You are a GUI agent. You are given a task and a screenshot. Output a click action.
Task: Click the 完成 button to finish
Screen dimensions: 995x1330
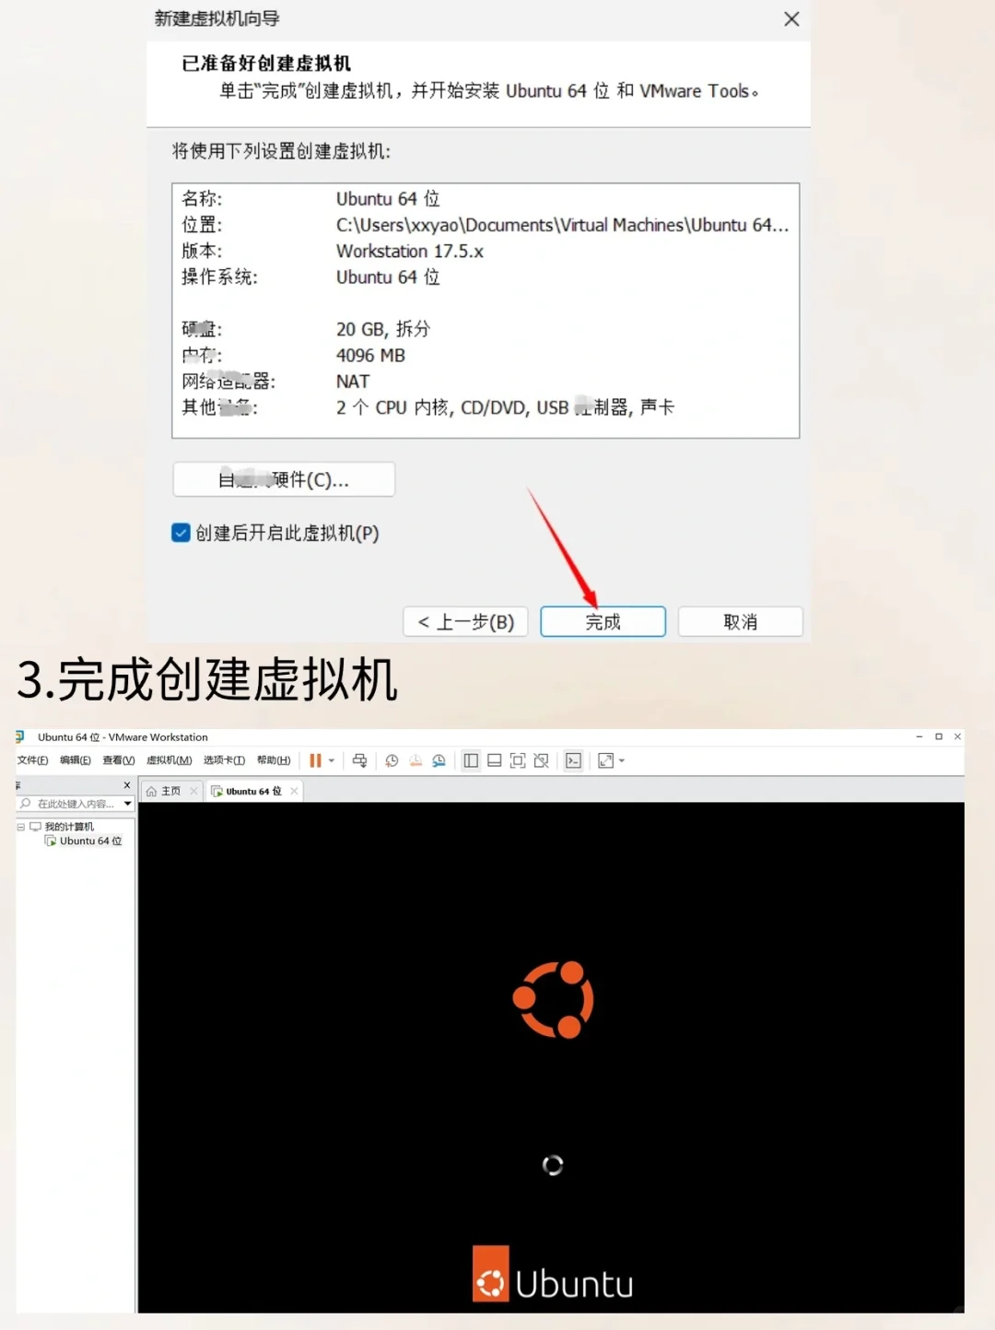pos(602,621)
